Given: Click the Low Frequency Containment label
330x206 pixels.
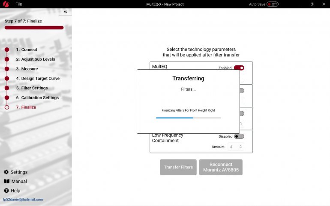Looking at the screenshot, I should (x=168, y=138).
